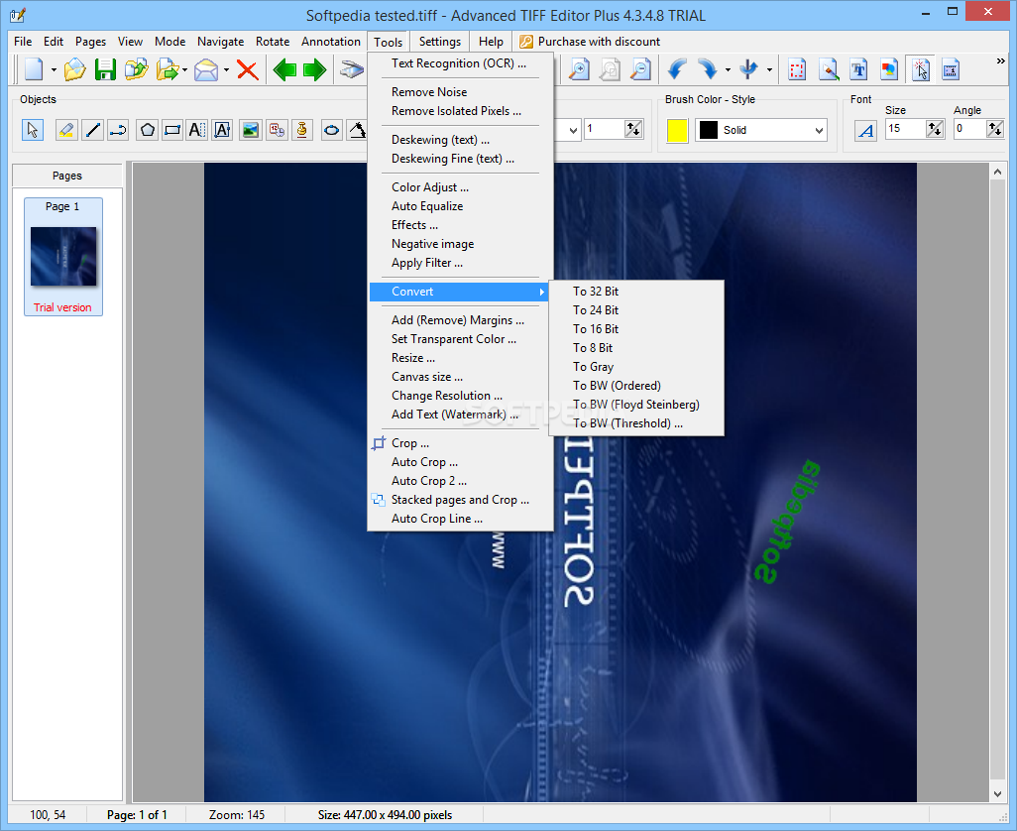
Task: Select the line object tool
Action: (x=93, y=130)
